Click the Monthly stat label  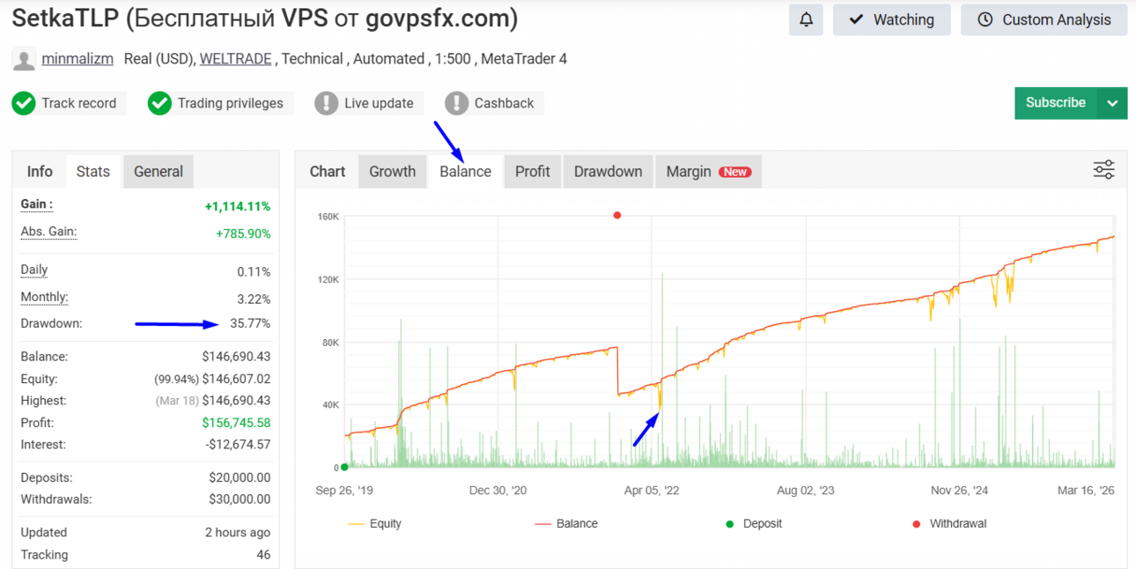pyautogui.click(x=44, y=297)
